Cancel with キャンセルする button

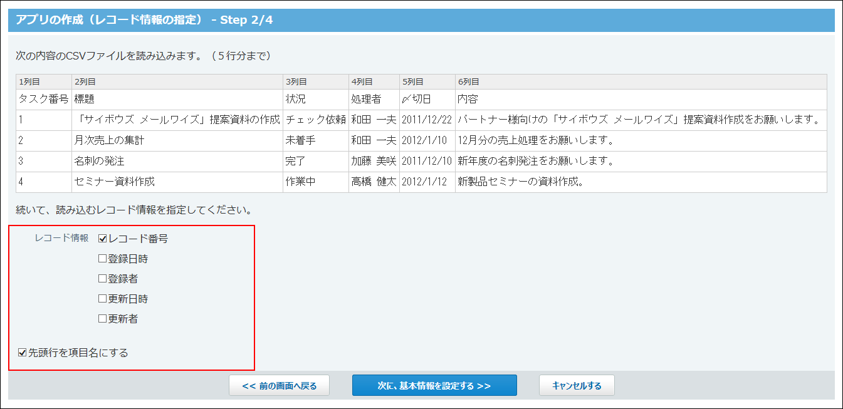point(577,385)
